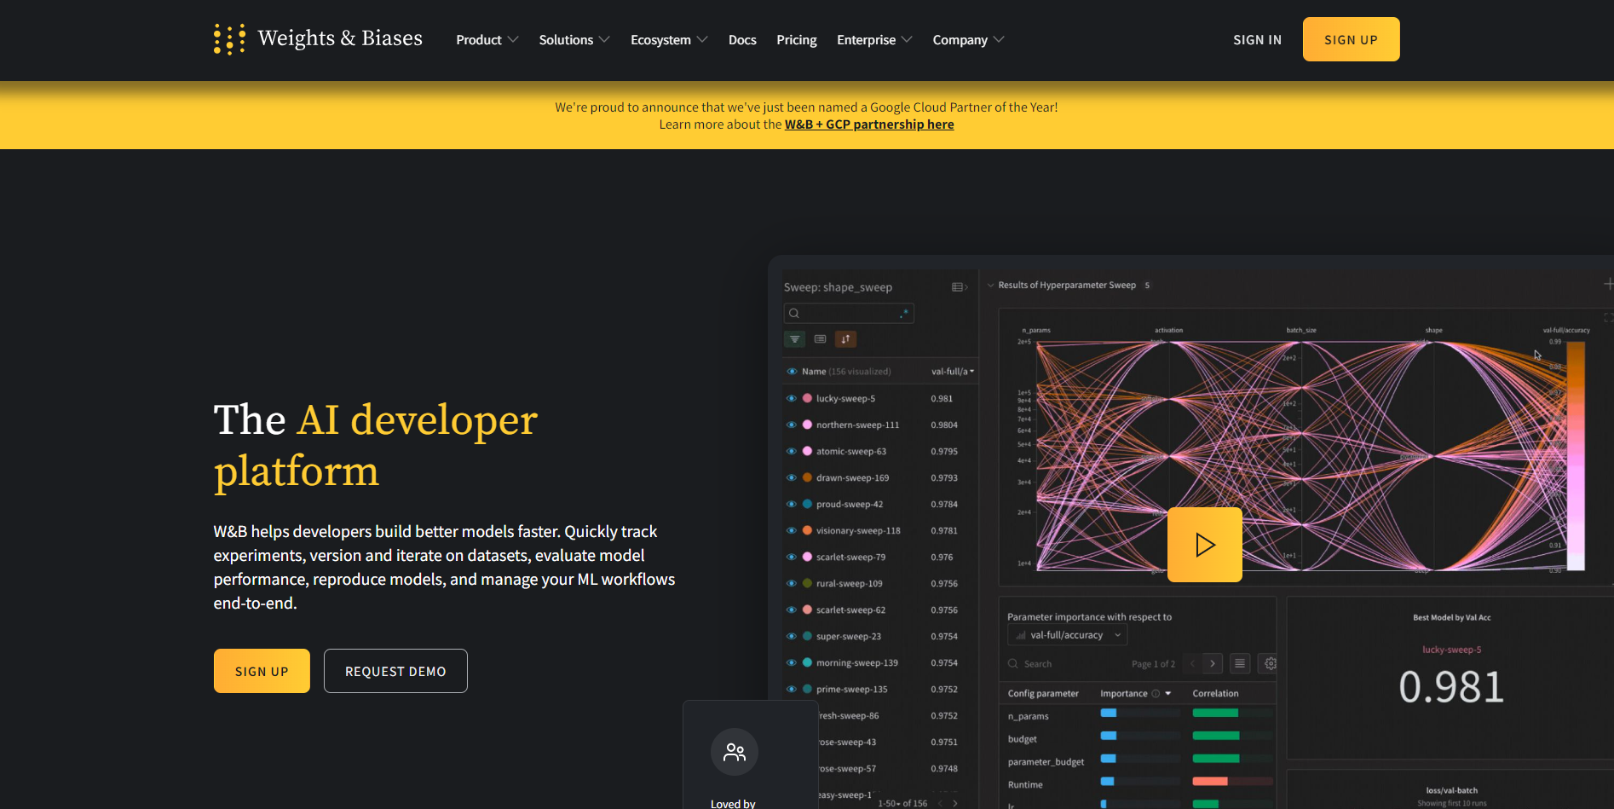The width and height of the screenshot is (1614, 809).
Task: Click Importance column sort arrow
Action: [x=1167, y=694]
